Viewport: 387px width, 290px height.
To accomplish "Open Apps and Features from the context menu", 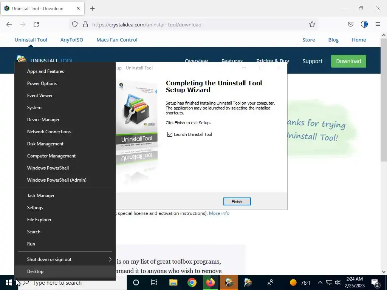I will [x=65, y=71].
